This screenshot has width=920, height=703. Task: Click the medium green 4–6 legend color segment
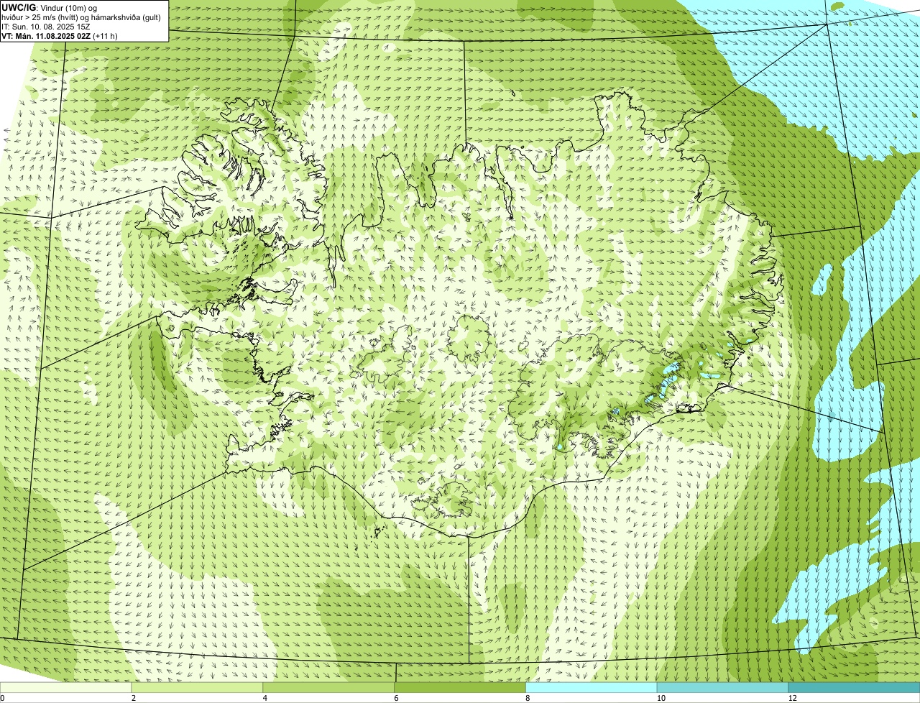(x=329, y=688)
